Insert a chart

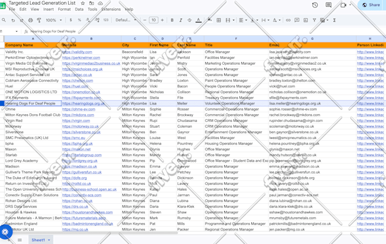pos(305,20)
